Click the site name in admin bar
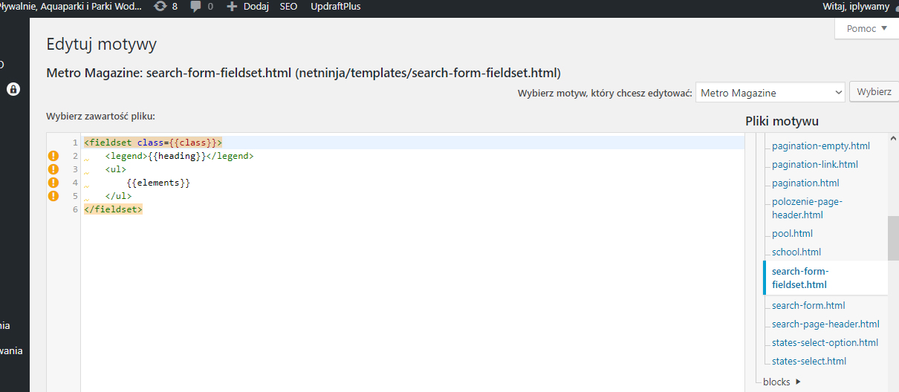899x392 pixels. click(71, 7)
